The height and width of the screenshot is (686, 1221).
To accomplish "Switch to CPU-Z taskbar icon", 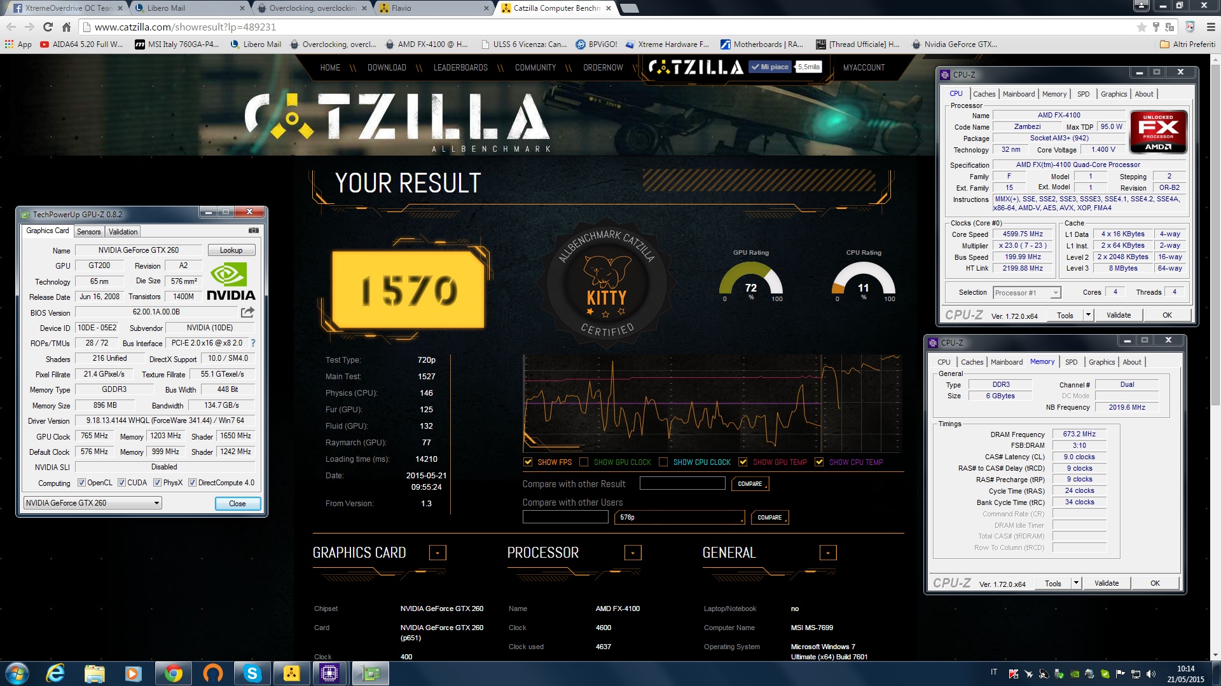I will [329, 673].
